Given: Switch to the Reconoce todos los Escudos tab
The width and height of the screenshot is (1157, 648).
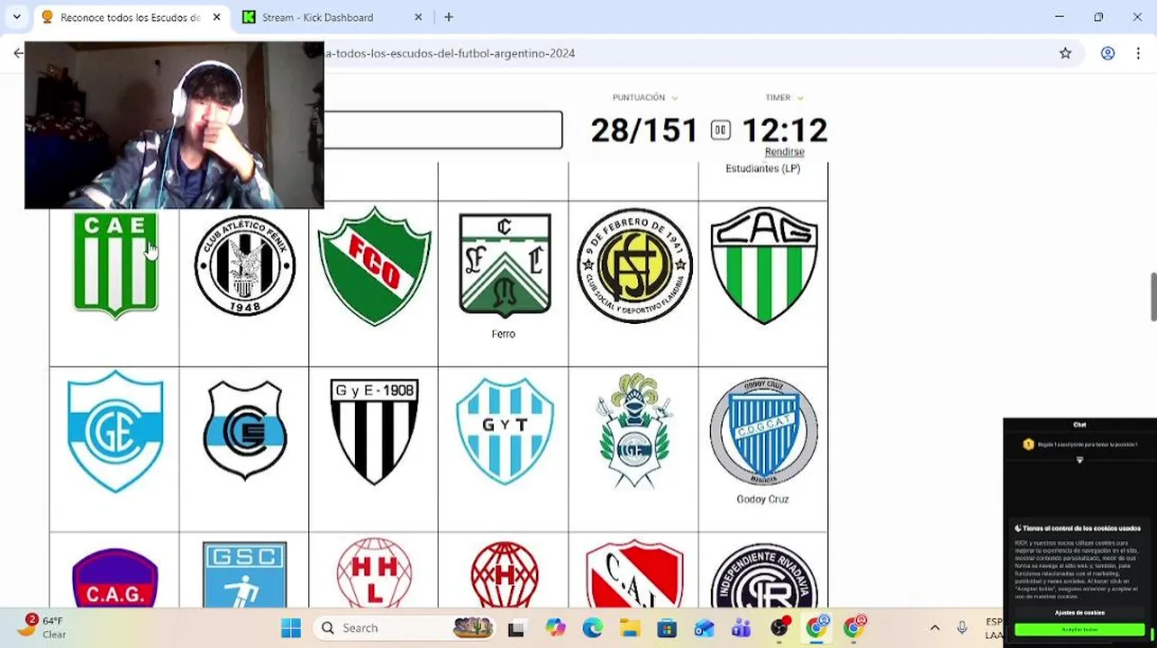Looking at the screenshot, I should [x=131, y=17].
